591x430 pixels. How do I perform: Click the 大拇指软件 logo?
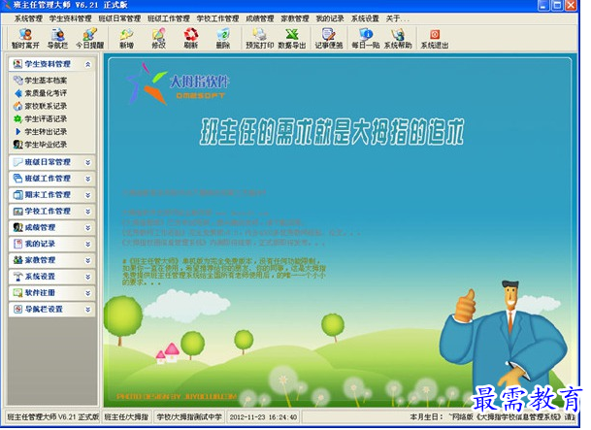point(178,84)
